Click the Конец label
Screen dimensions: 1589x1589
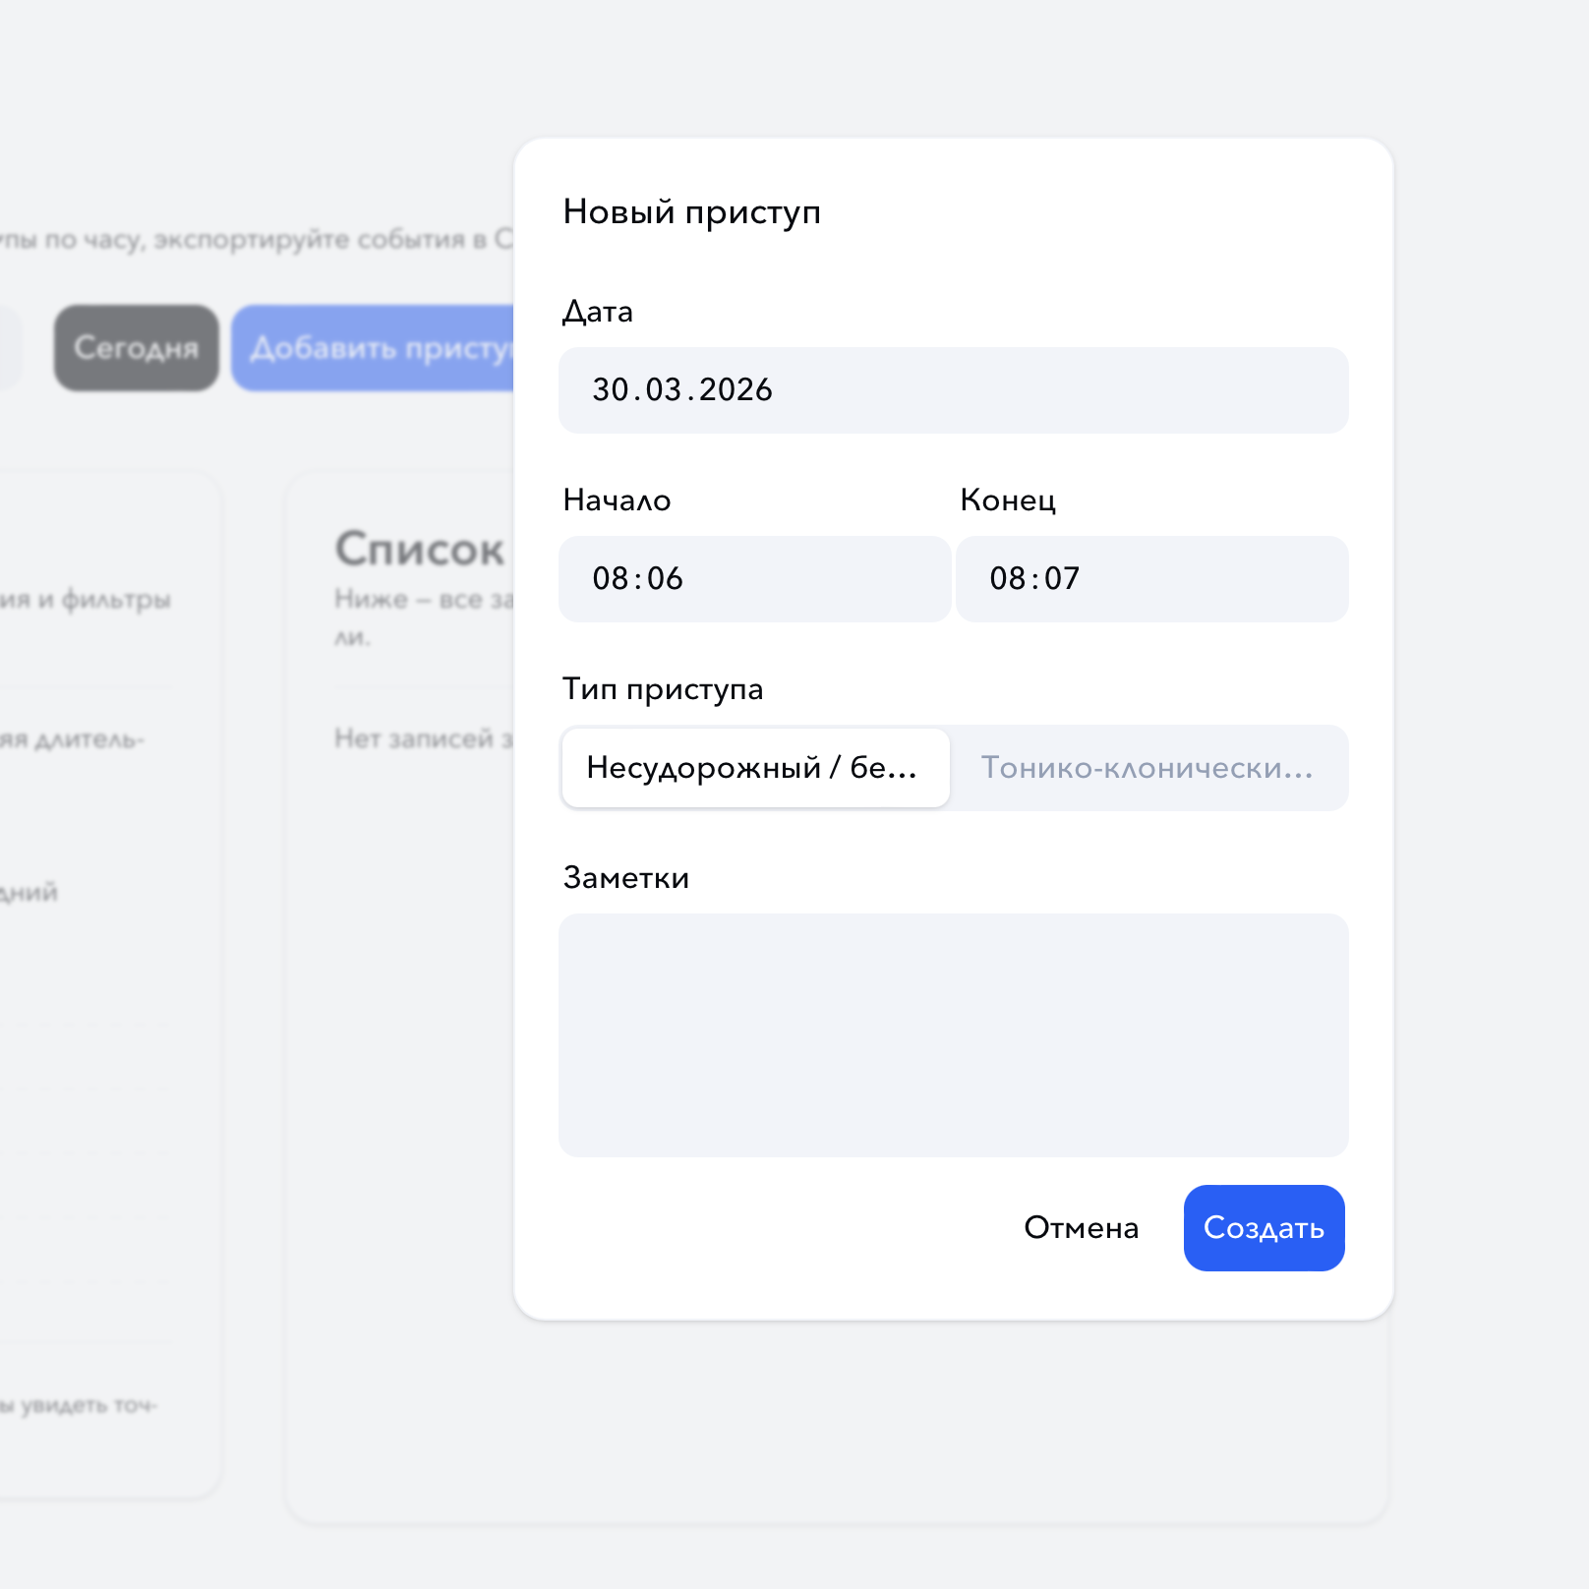coord(1008,500)
